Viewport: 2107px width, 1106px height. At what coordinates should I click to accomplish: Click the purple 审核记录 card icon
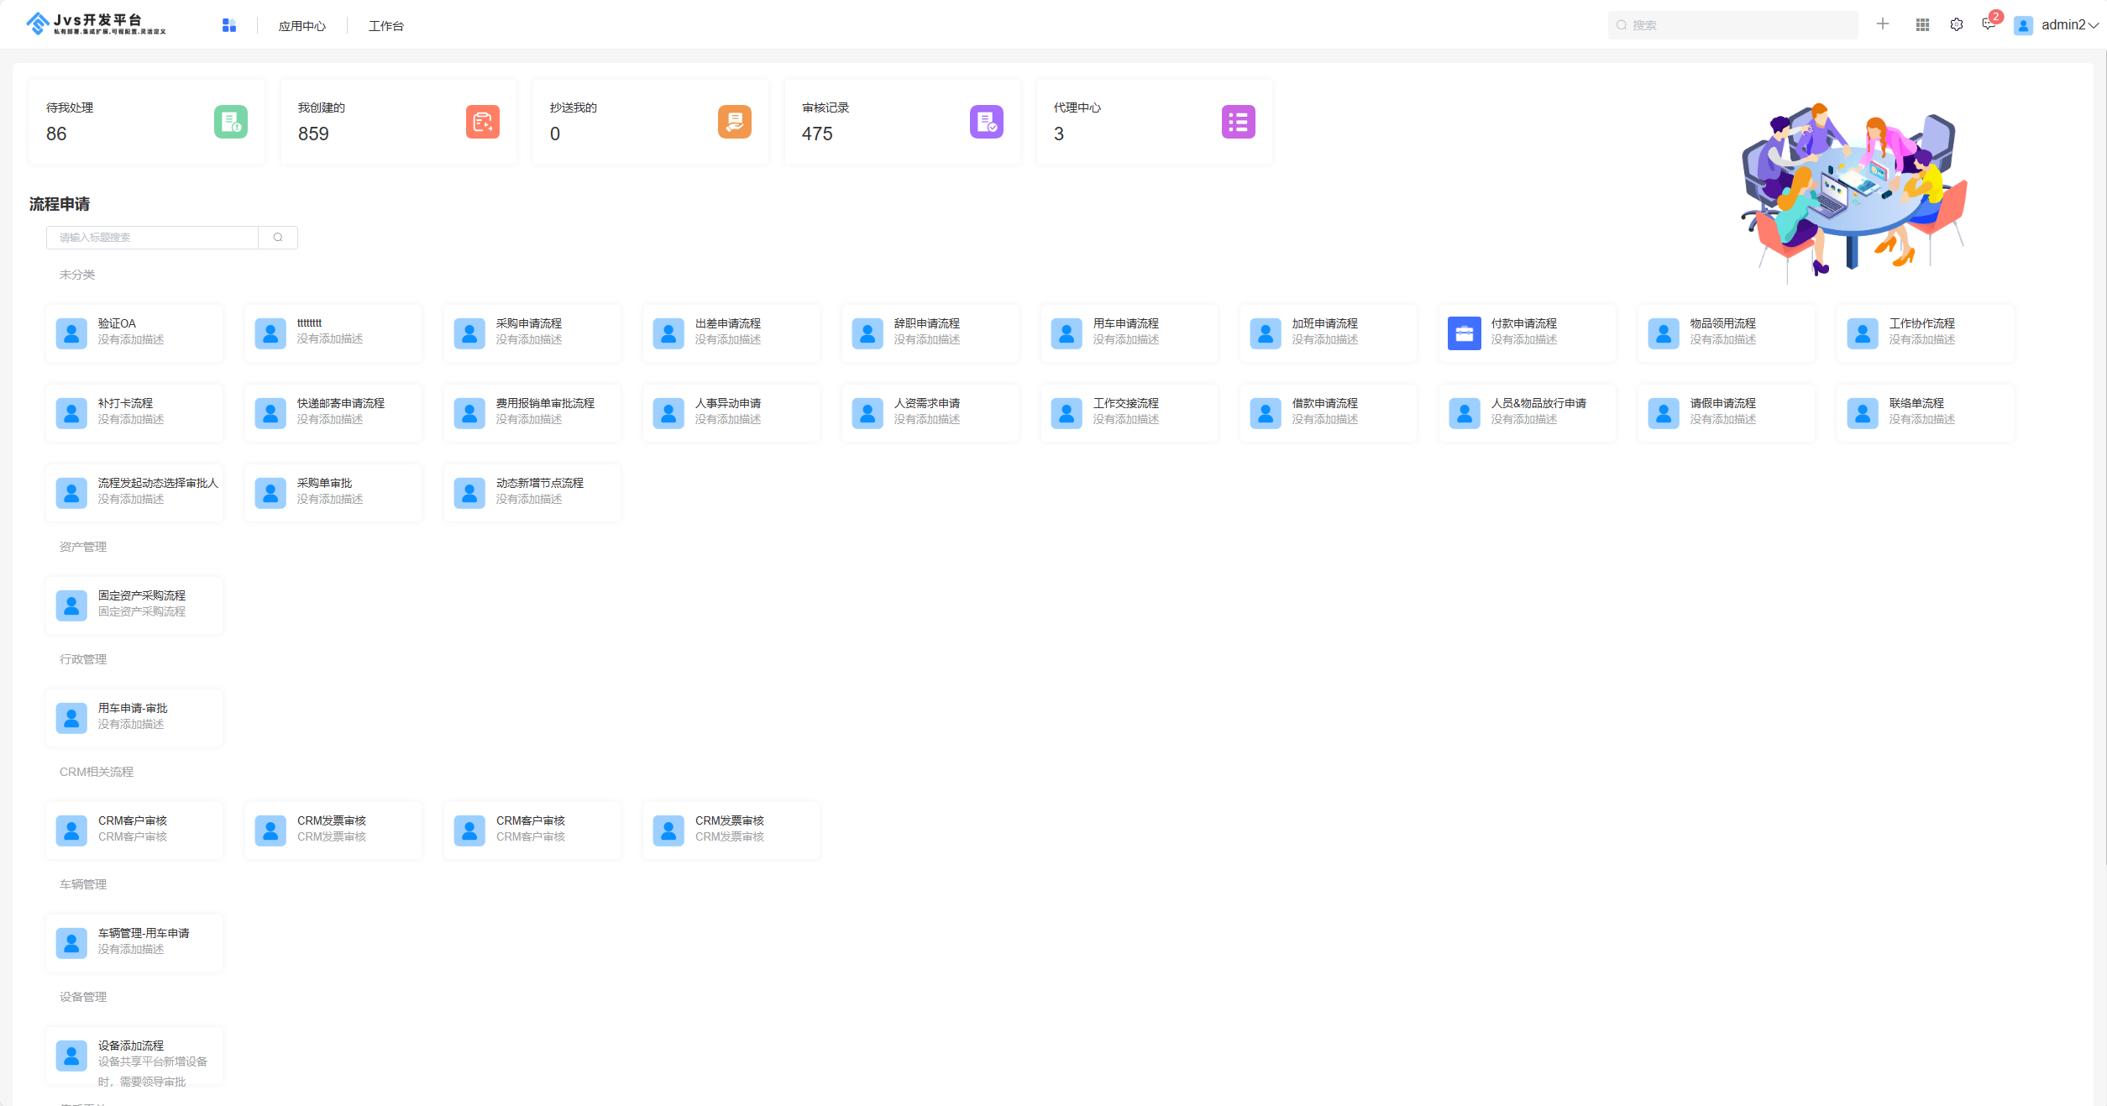pyautogui.click(x=987, y=122)
